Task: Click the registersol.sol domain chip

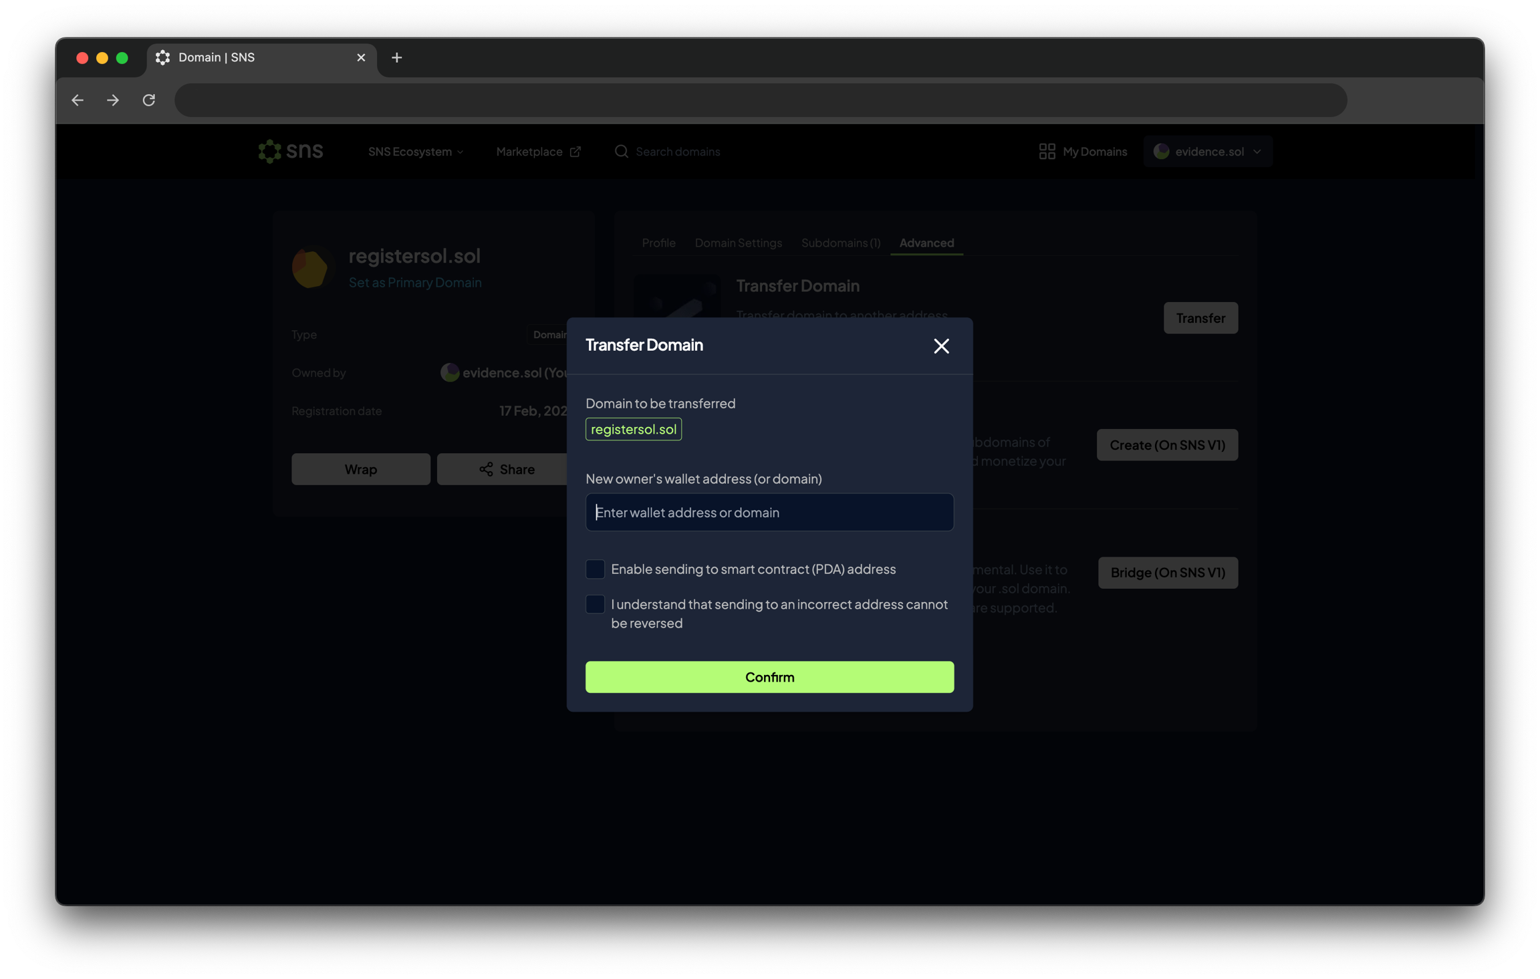Action: [633, 429]
